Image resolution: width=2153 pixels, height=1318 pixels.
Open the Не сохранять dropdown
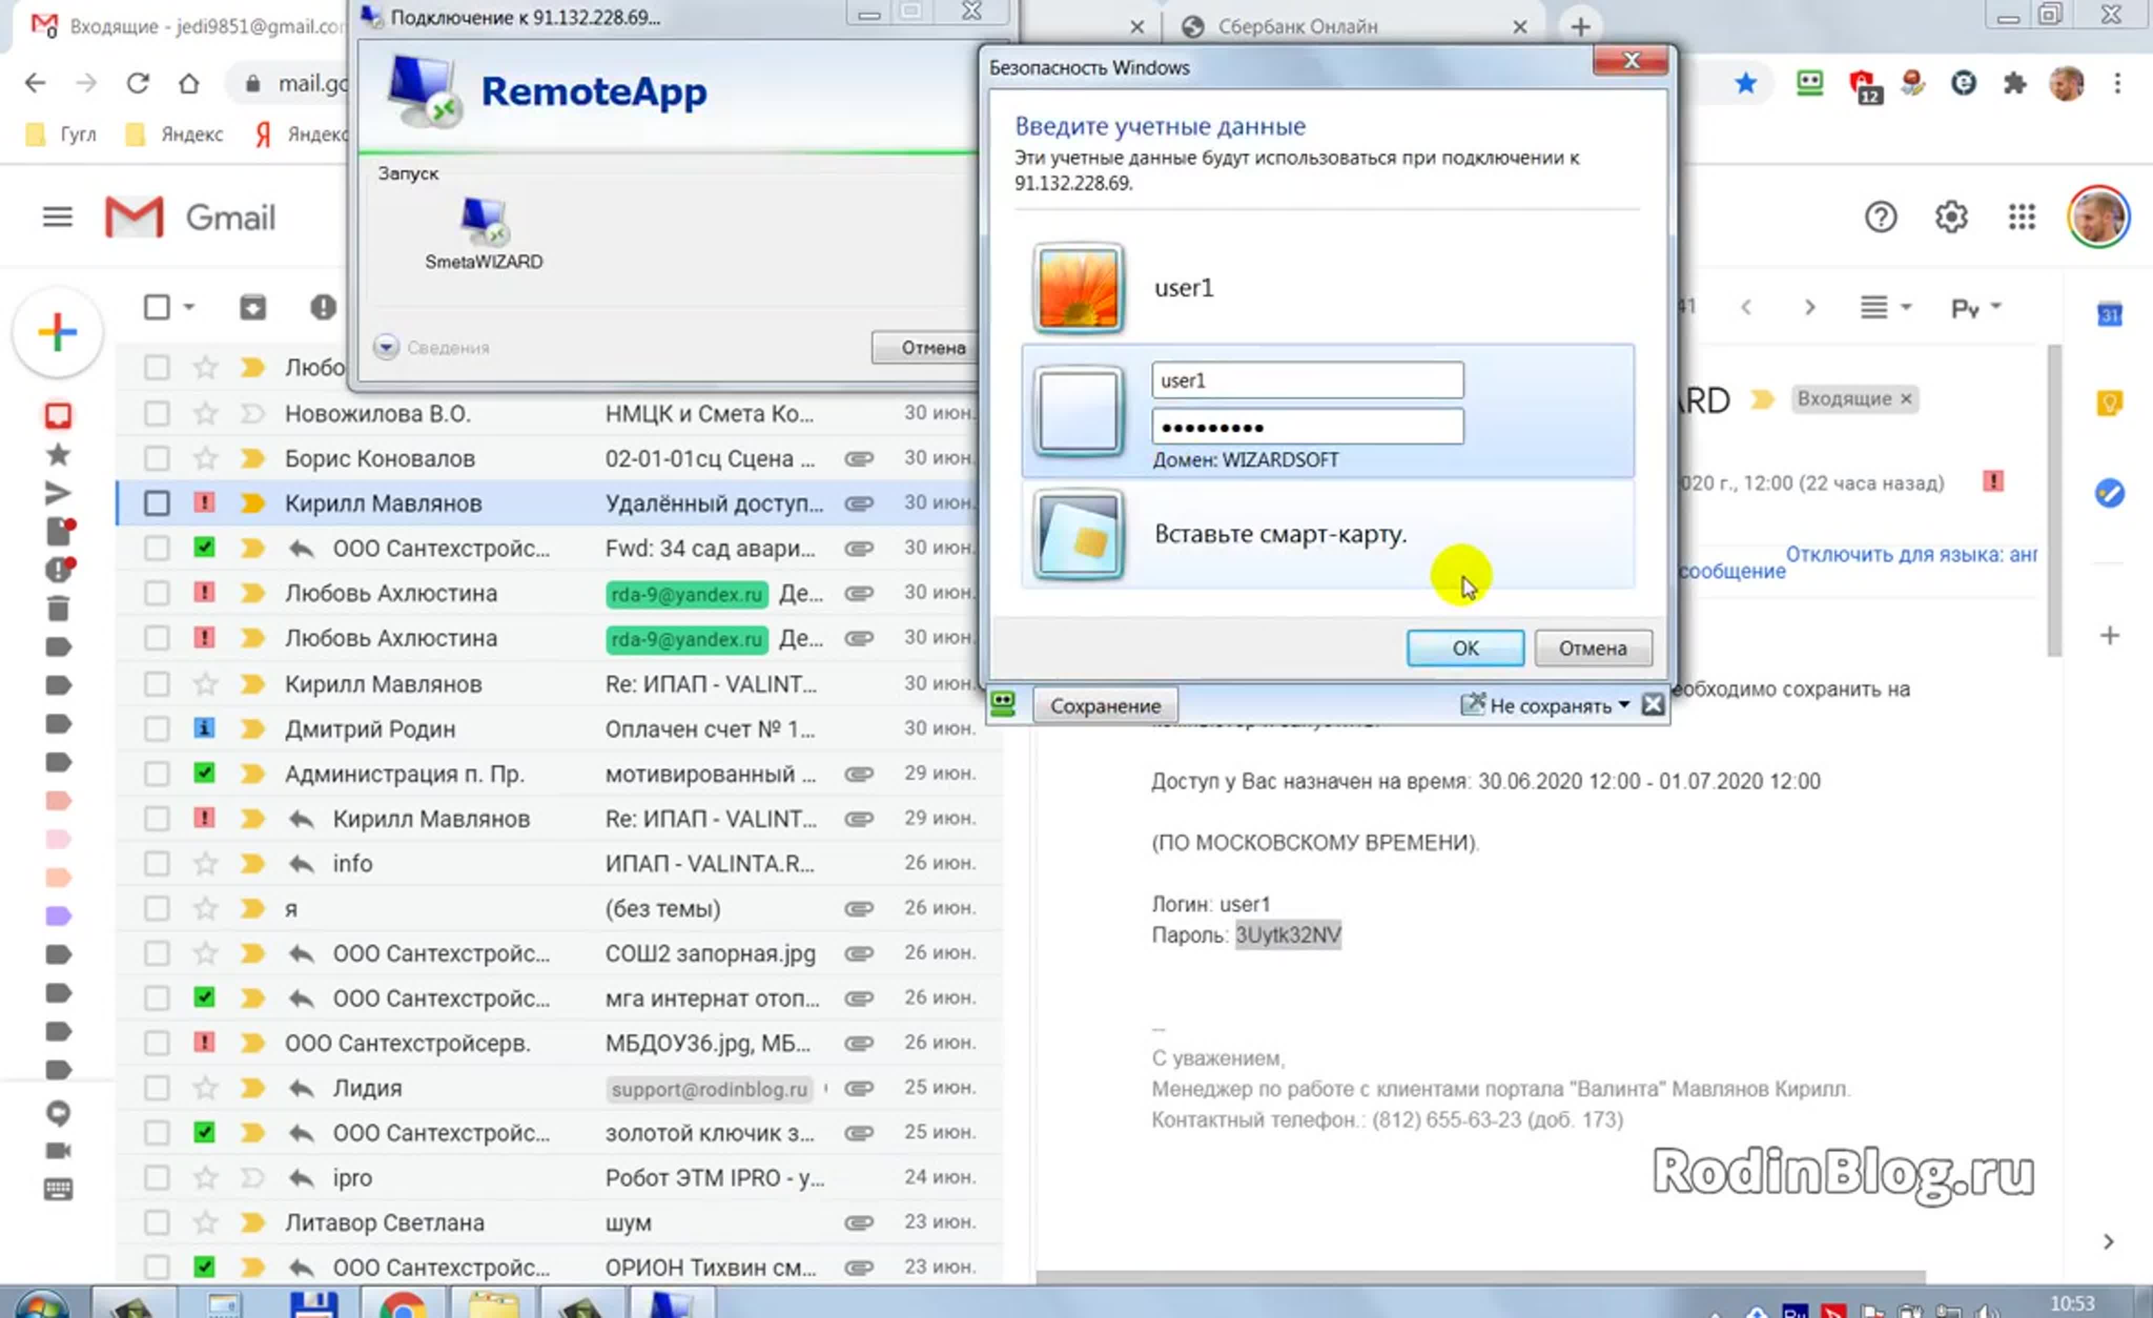[1545, 706]
